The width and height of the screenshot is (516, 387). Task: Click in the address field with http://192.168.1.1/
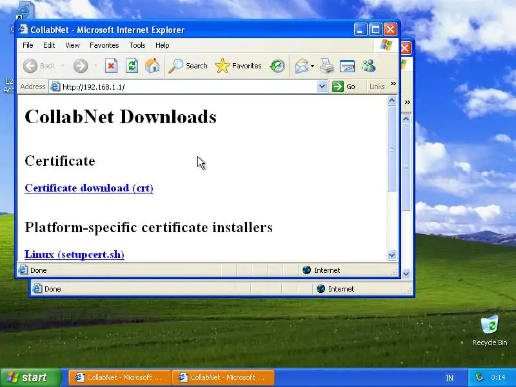coord(188,87)
